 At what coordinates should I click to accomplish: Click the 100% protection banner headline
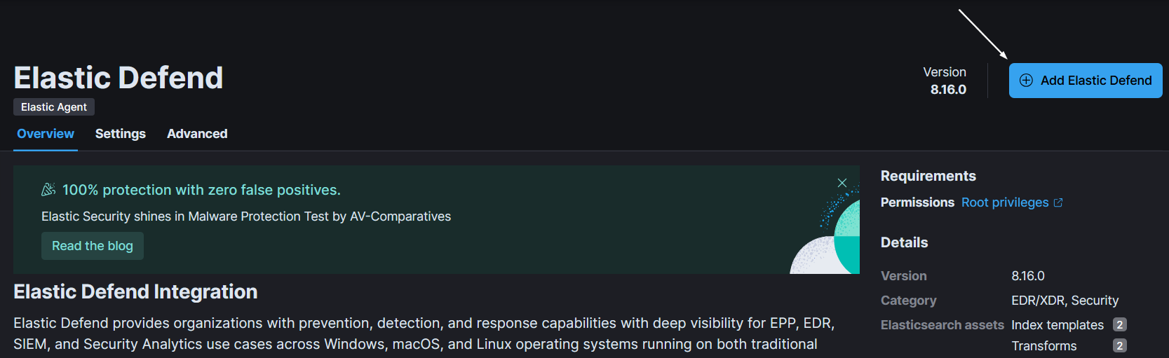201,190
